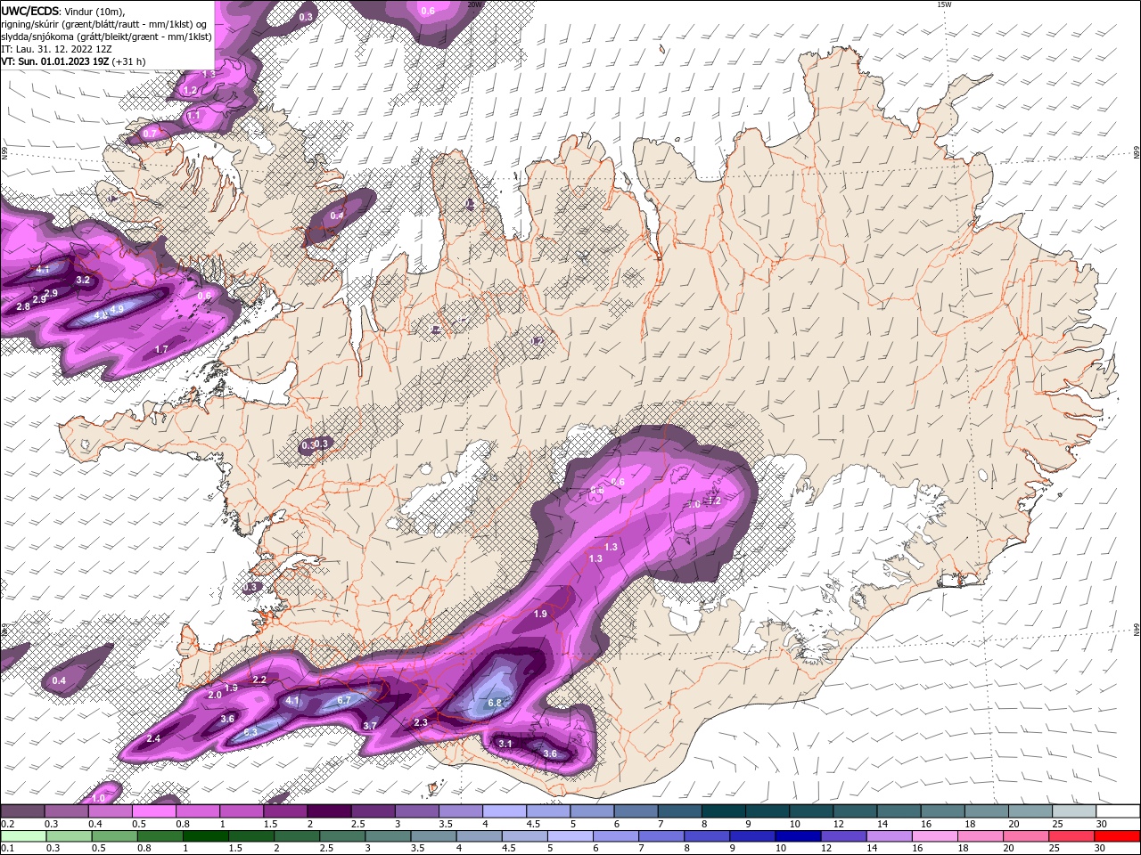The width and height of the screenshot is (1141, 855).
Task: Click the 2.3 value label on the map
Action: tap(422, 722)
